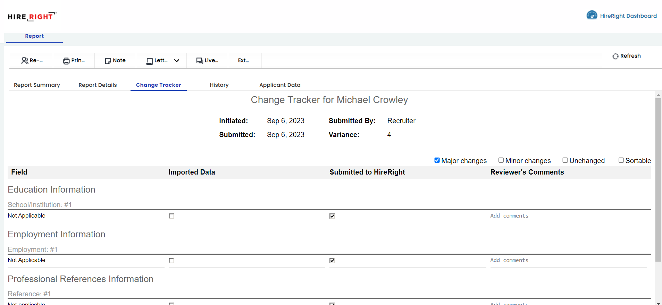Click the Ext... toolbar button
Image resolution: width=662 pixels, height=305 pixels.
(243, 60)
